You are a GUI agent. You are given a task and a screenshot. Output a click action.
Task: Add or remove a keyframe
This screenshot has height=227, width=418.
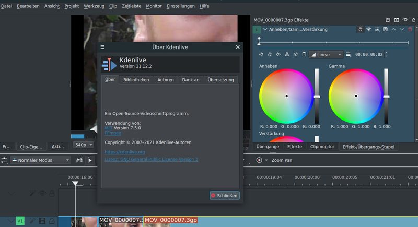(x=270, y=54)
